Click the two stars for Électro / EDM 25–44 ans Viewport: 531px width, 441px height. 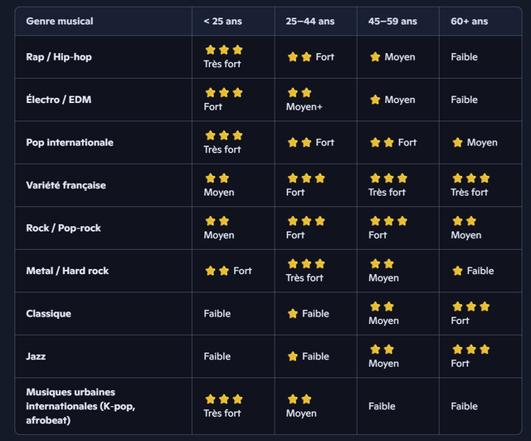pyautogui.click(x=300, y=92)
